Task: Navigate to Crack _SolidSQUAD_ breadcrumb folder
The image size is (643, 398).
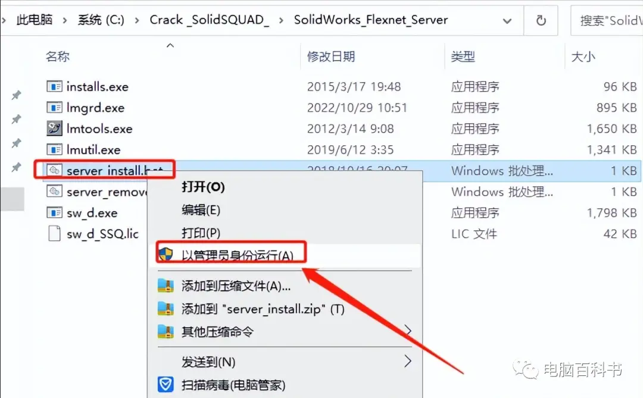Action: pos(209,20)
